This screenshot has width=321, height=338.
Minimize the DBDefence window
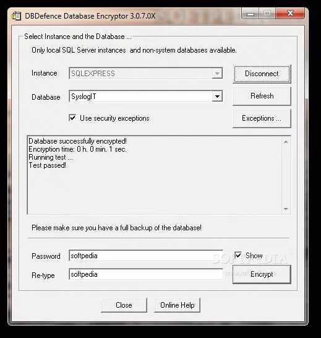coord(250,14)
